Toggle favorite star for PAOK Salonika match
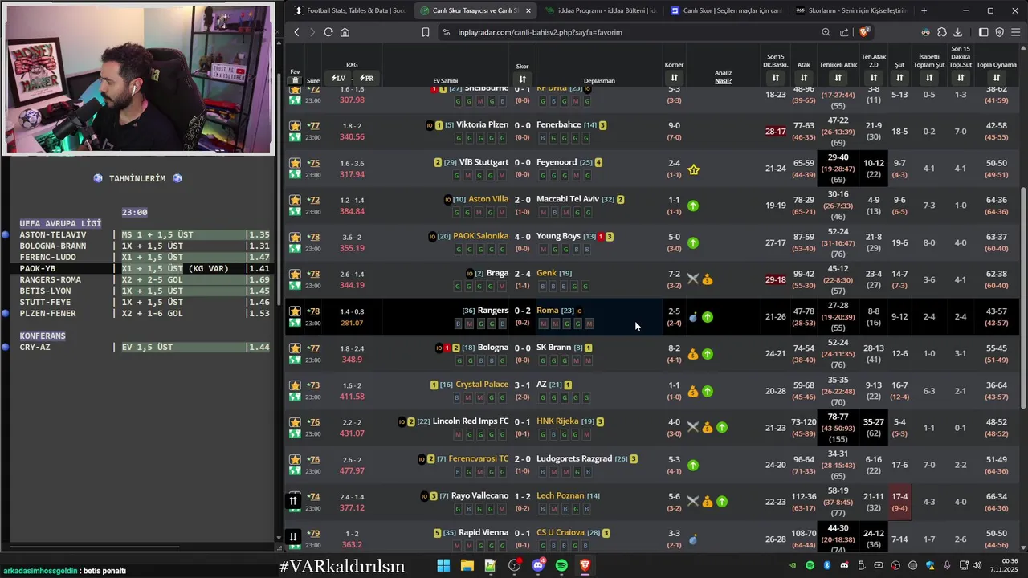This screenshot has width=1028, height=578. 295,237
